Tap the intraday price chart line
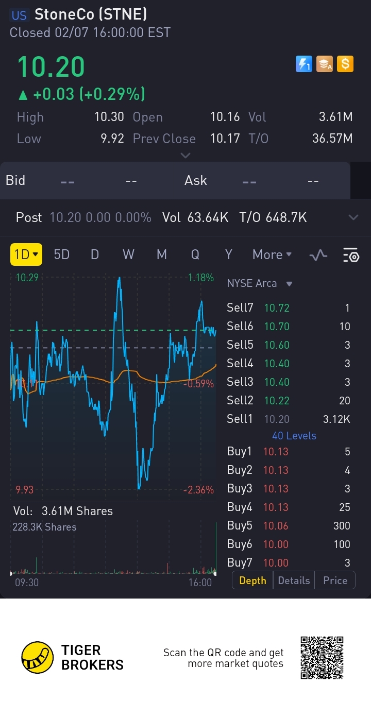 (x=113, y=384)
